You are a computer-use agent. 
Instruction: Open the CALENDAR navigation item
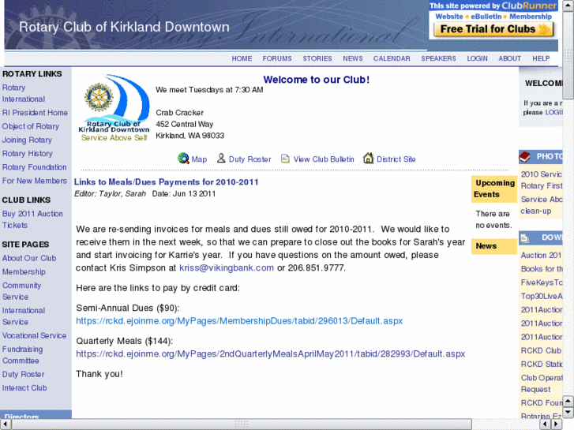click(x=392, y=58)
